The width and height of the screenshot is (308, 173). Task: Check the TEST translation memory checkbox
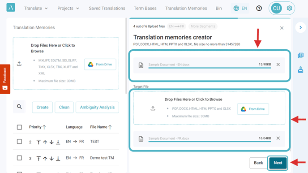(19, 142)
